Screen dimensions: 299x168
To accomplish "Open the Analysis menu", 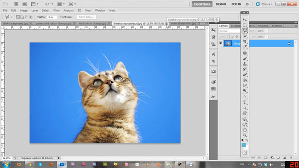I will [69, 11].
